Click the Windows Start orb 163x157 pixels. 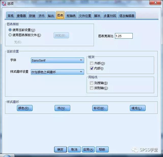pyautogui.click(x=7, y=156)
